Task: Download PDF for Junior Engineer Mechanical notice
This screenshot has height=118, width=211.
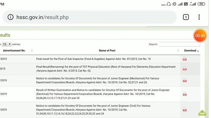Action: 185,80
